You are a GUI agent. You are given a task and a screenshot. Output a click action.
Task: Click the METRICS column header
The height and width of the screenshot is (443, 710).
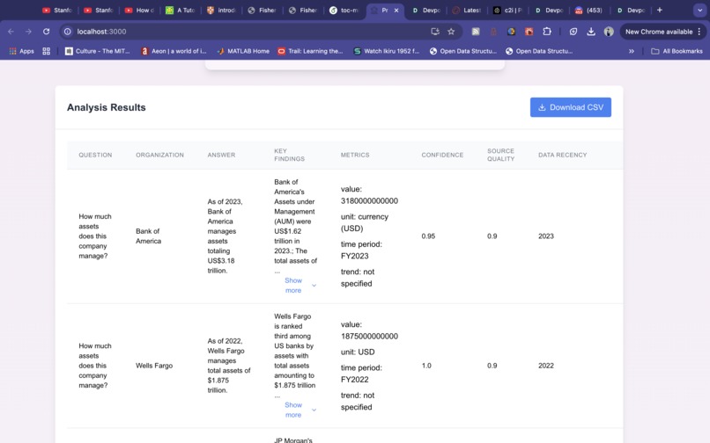coord(355,155)
